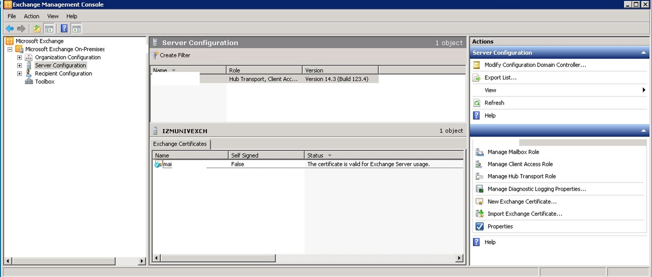Select Microsoft Exchange On-Premises tree item

[65, 49]
